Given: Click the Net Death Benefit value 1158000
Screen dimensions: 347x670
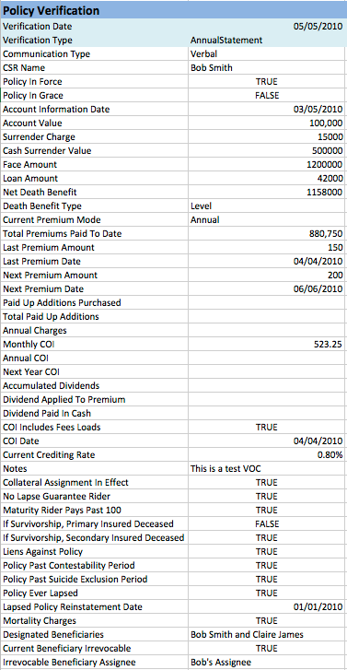Looking at the screenshot, I should point(267,193).
